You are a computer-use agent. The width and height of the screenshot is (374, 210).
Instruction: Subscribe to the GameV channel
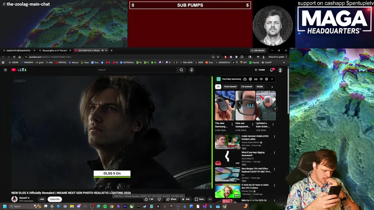pyautogui.click(x=55, y=199)
